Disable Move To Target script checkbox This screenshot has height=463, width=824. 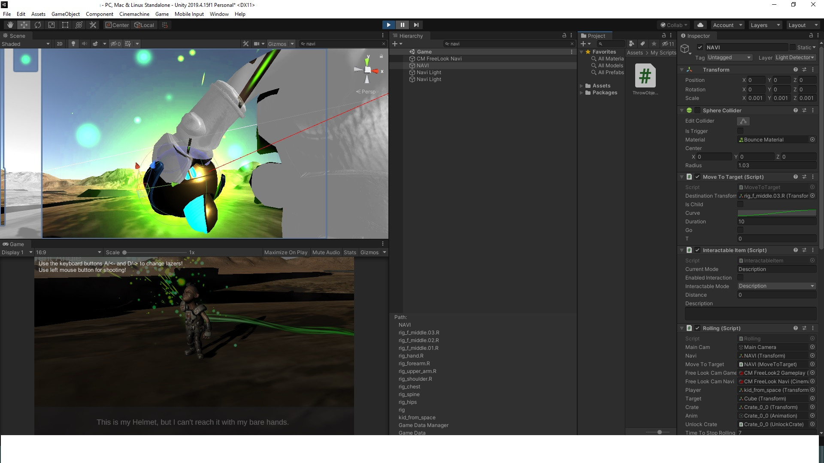(x=697, y=177)
